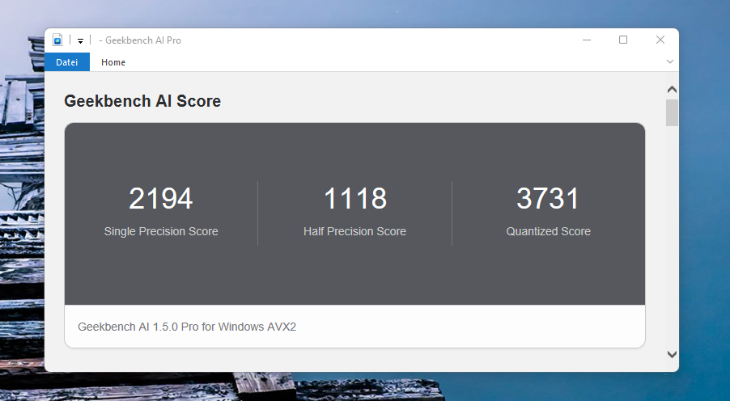Click the Quantized Score label
This screenshot has height=401, width=730.
pos(549,232)
